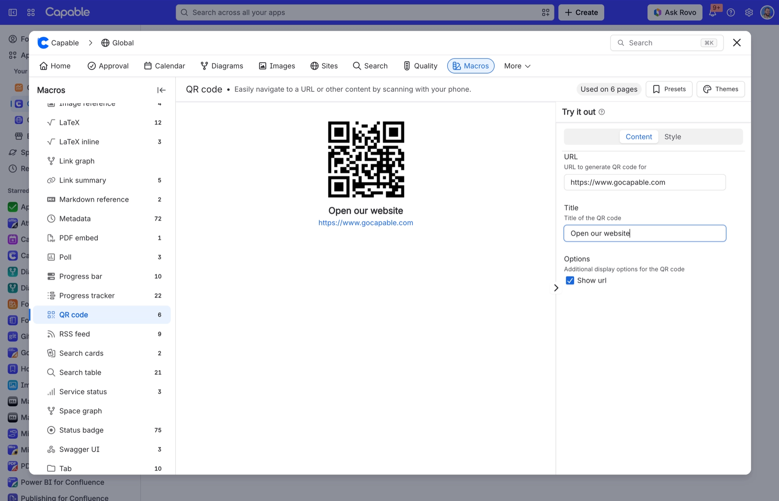779x501 pixels.
Task: Select the Poll macro
Action: pos(102,257)
